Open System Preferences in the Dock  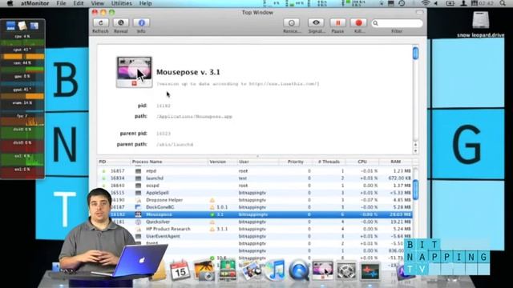coord(346,270)
